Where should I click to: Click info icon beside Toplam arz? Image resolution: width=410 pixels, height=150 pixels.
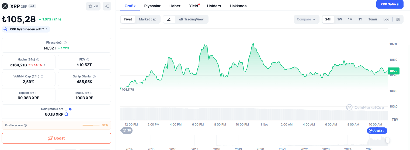[x=37, y=93]
